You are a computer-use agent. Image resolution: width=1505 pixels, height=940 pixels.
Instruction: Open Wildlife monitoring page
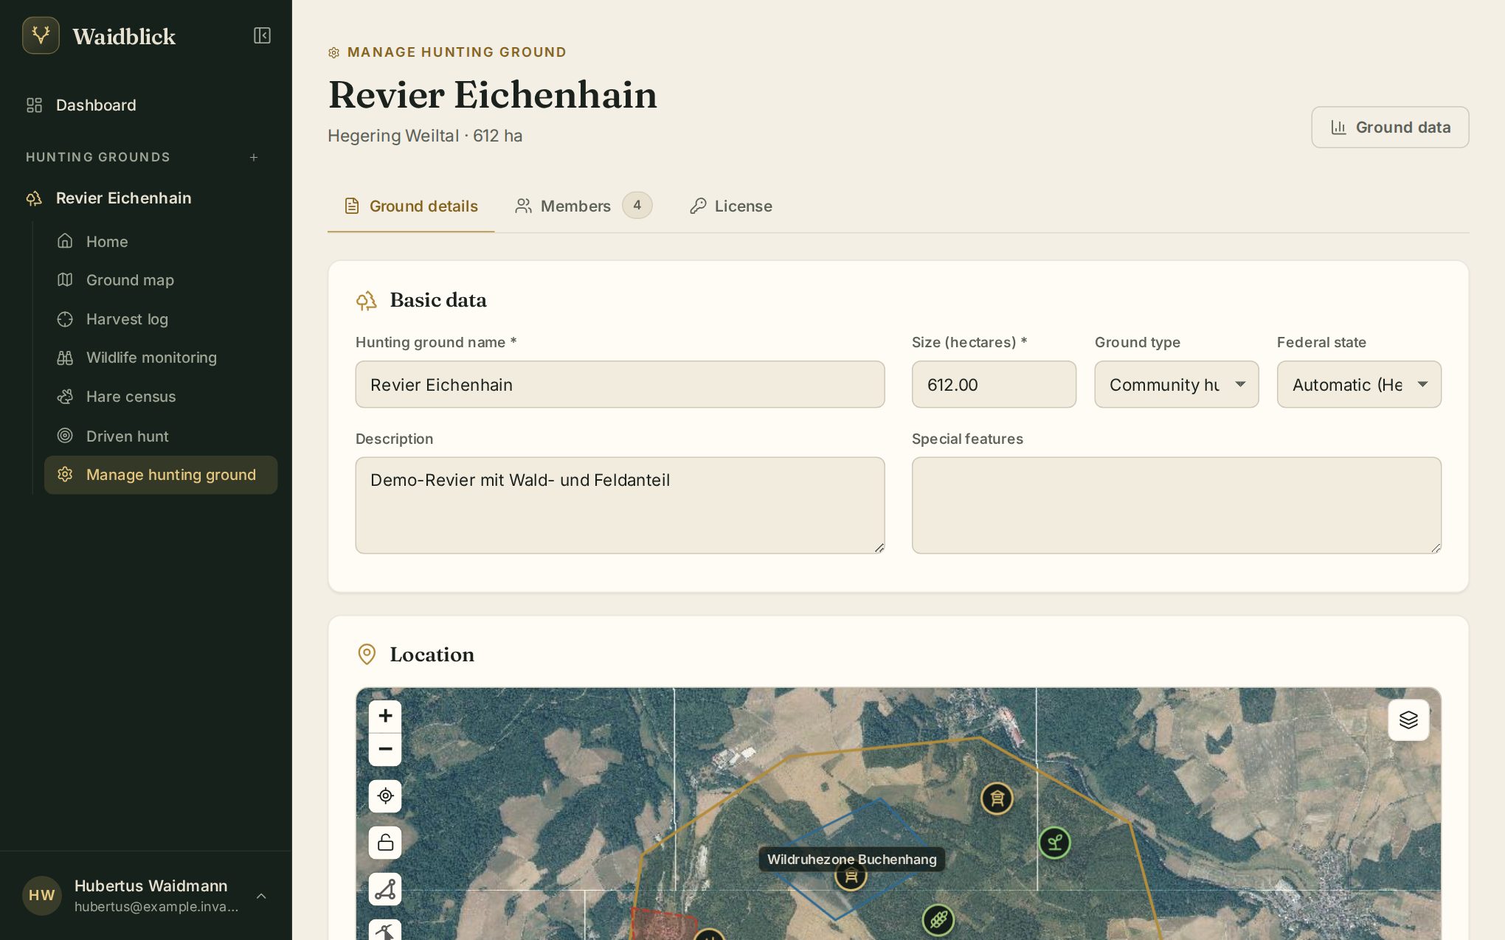(x=161, y=358)
